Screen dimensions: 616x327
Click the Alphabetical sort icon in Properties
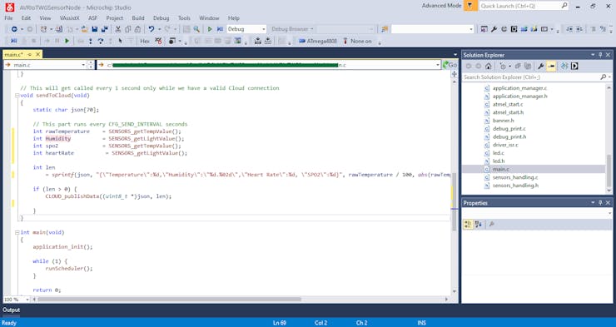478,224
